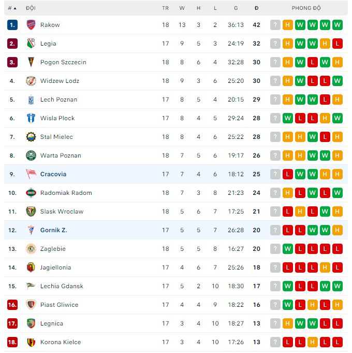Viewport: 352px width, 353px height.
Task: Click the Cracovia club crest
Action: pos(31,174)
